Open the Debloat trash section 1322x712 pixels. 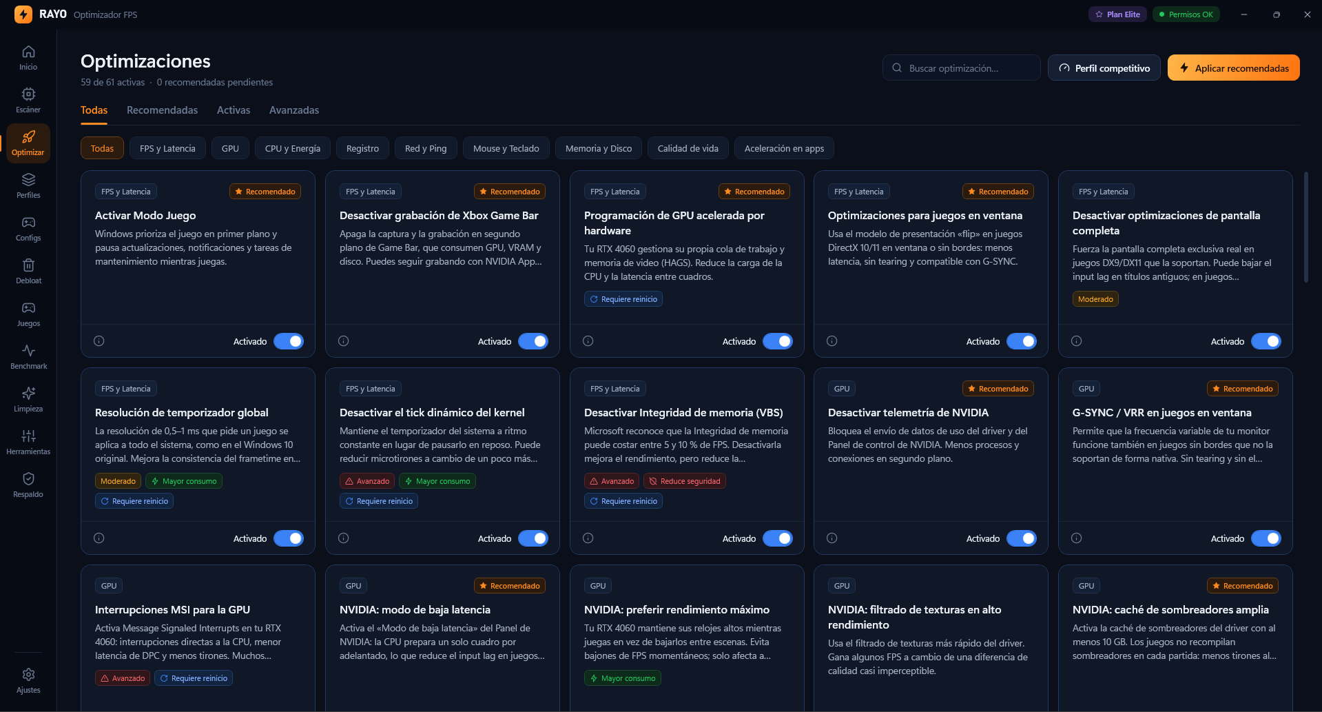(28, 272)
